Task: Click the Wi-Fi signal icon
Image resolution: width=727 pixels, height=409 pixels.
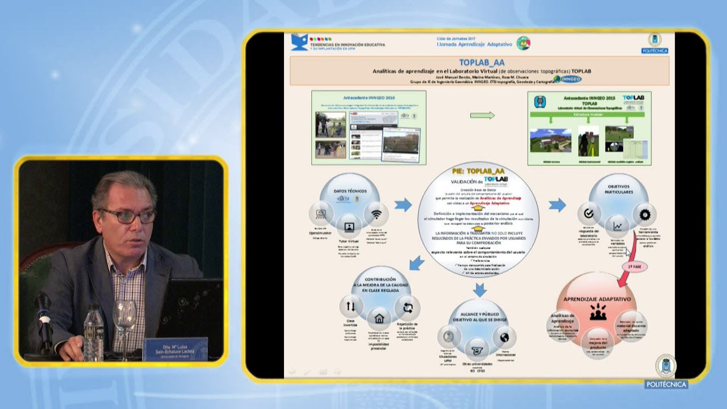Action: [x=376, y=214]
